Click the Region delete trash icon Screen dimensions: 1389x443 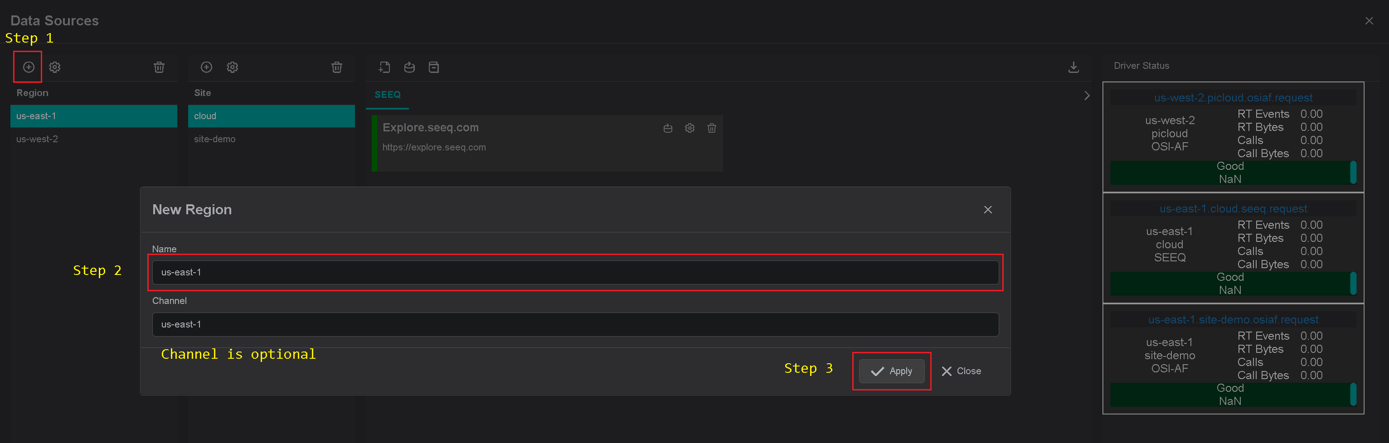pyautogui.click(x=159, y=67)
